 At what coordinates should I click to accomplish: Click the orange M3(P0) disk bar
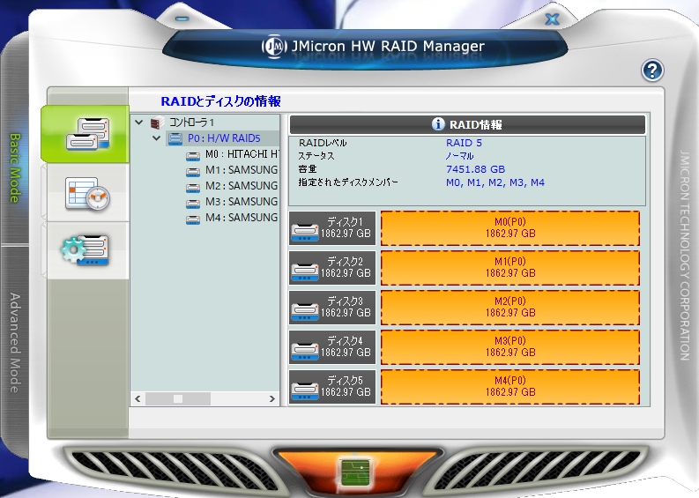click(x=510, y=346)
